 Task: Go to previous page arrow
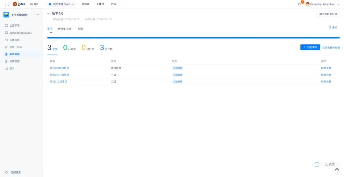pos(312,165)
